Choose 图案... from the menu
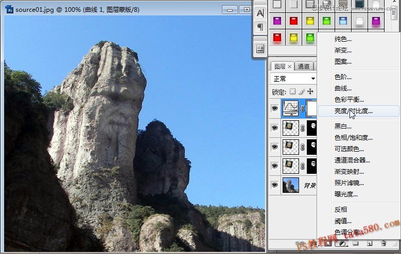The image size is (401, 254). 343,62
